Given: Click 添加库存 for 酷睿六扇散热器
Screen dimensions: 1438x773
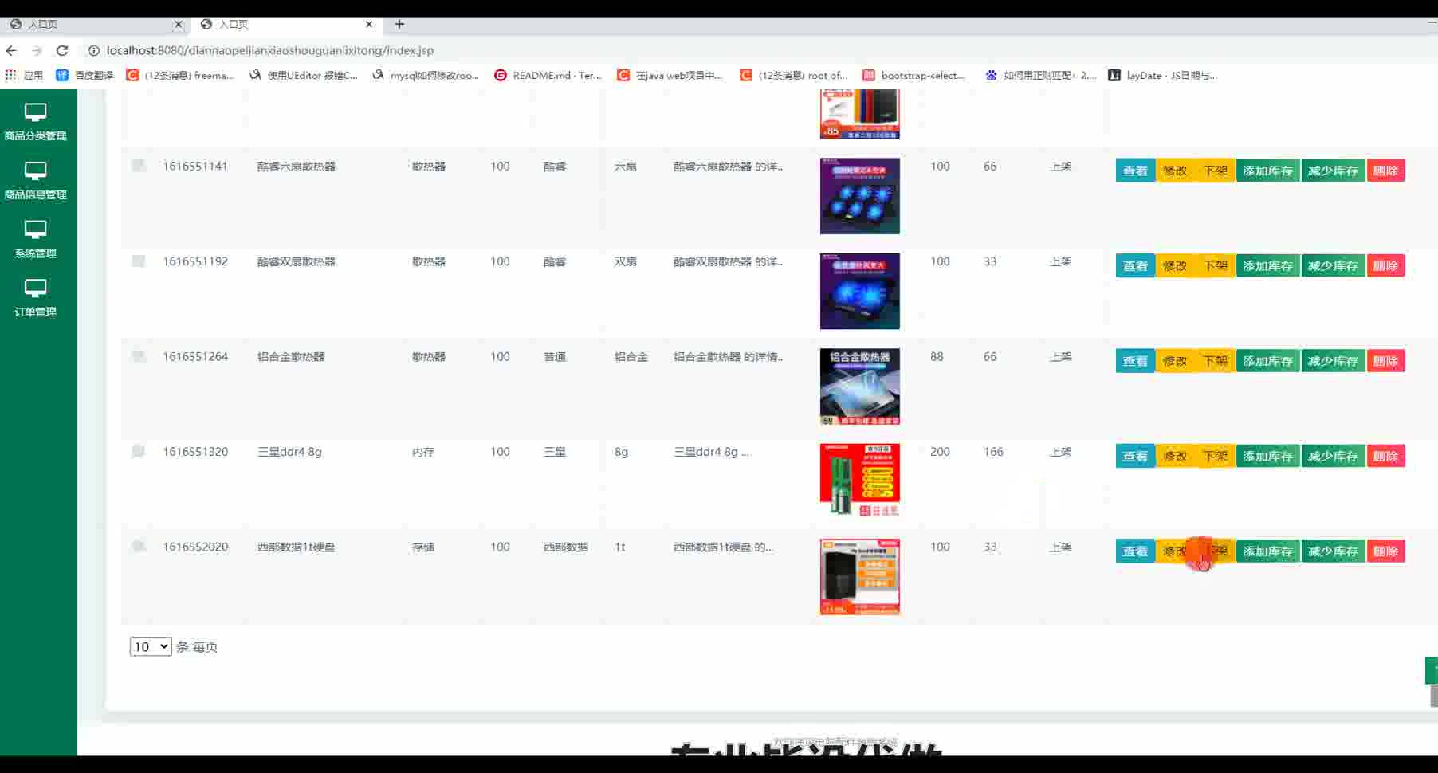Looking at the screenshot, I should (x=1267, y=171).
